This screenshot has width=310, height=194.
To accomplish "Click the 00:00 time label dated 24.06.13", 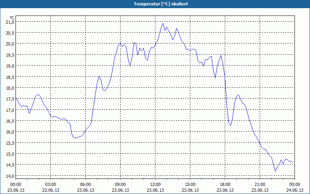I will pos(294,185).
